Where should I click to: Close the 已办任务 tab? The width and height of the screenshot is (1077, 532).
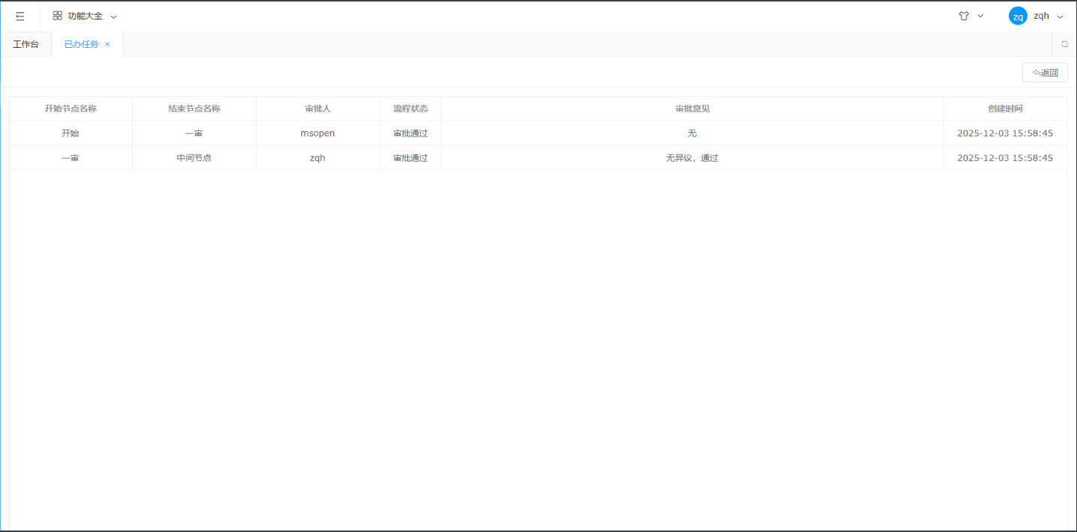[x=107, y=44]
